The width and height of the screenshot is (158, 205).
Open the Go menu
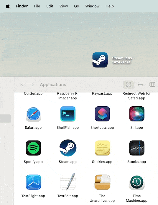click(77, 6)
